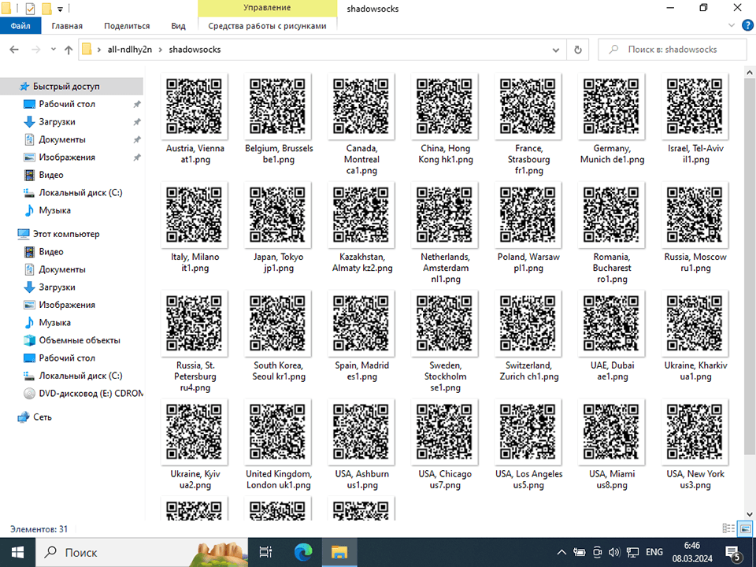
Task: Select Сеть in the navigation pane
Action: [43, 417]
